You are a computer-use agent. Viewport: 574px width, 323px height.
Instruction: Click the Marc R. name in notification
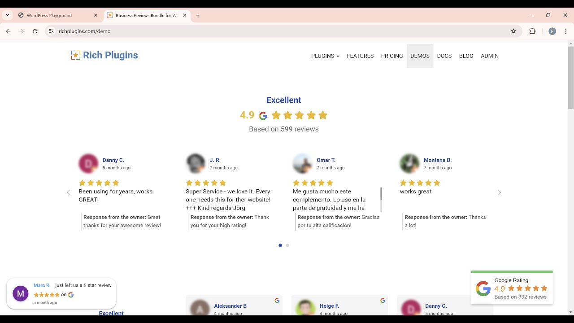(42, 285)
